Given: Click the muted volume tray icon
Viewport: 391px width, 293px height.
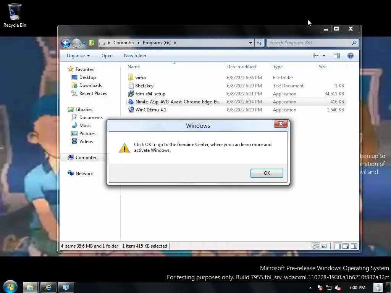Looking at the screenshot, I should click(x=338, y=288).
